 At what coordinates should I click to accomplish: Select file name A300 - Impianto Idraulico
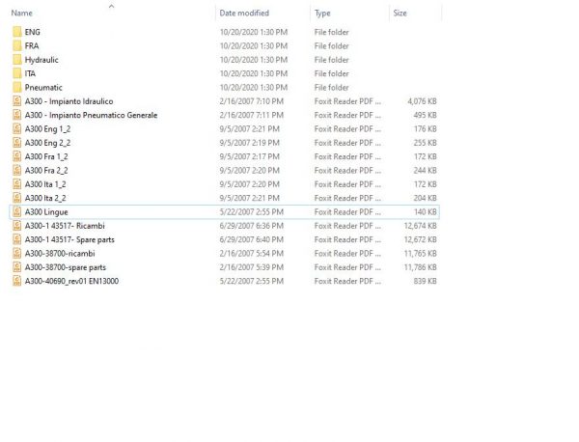[69, 101]
